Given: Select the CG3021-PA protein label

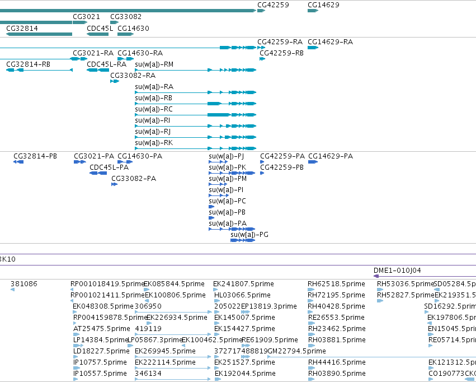Looking at the screenshot, I should pyautogui.click(x=94, y=156).
